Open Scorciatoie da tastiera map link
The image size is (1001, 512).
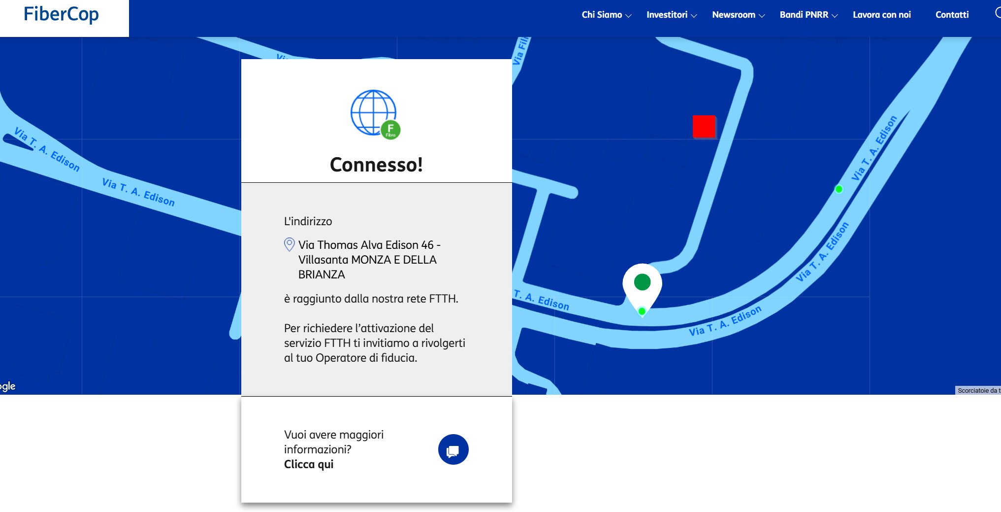(x=978, y=390)
